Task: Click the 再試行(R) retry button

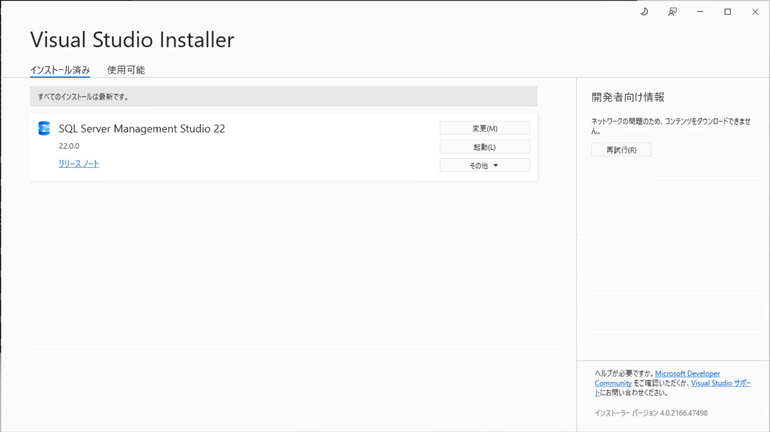Action: click(x=621, y=150)
